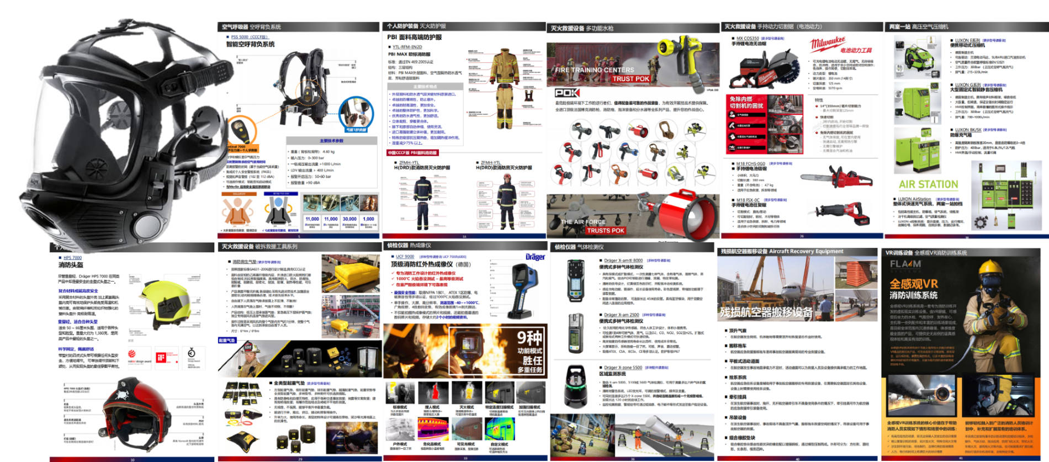Open the MX COS350 cutter link
This screenshot has height=462, width=1049.
tap(748, 39)
